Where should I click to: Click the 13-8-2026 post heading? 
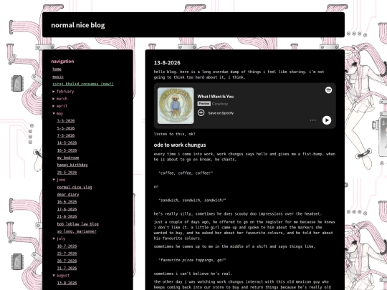(167, 62)
